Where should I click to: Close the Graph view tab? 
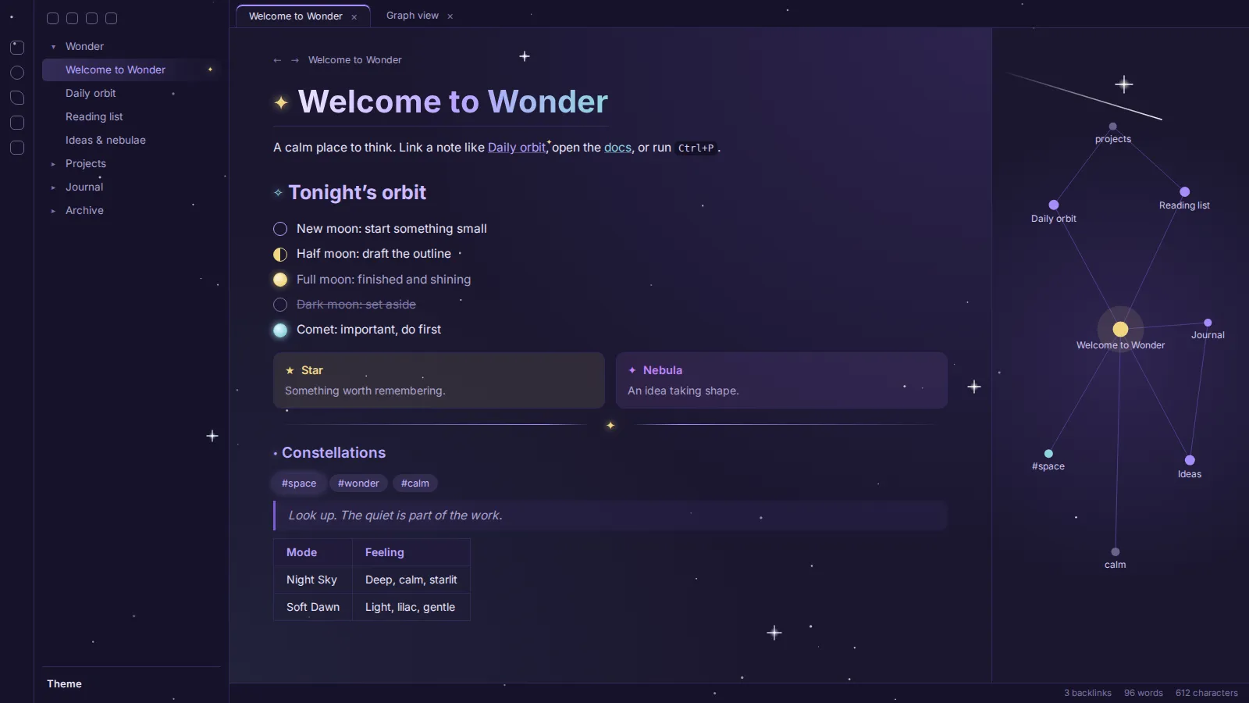(450, 16)
